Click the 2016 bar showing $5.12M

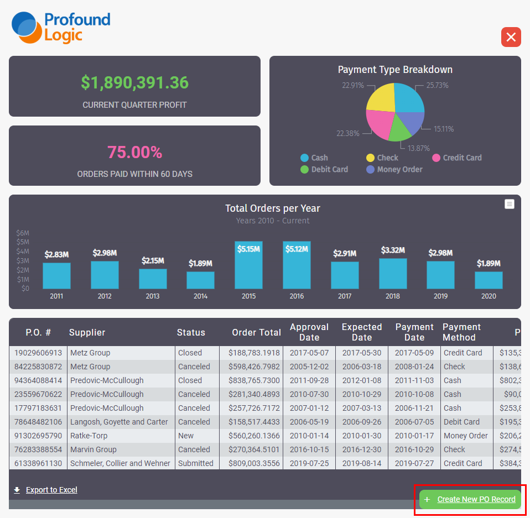coord(297,265)
